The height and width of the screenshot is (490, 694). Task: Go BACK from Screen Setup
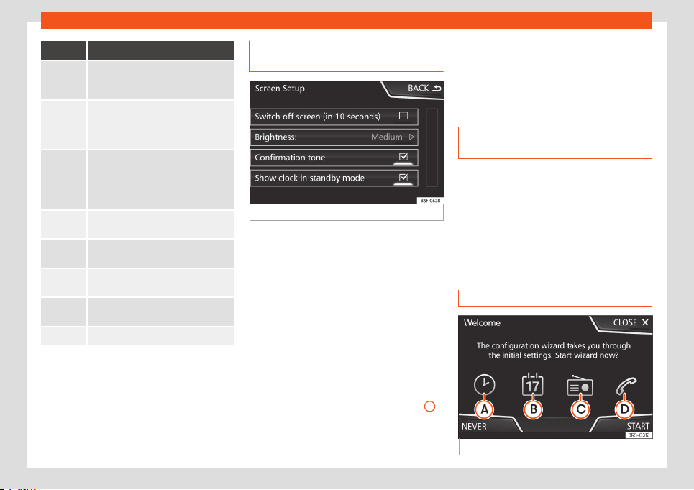424,88
